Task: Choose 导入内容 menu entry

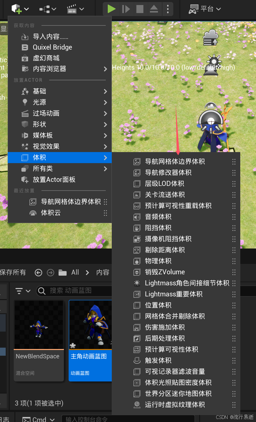Action: tap(60, 37)
